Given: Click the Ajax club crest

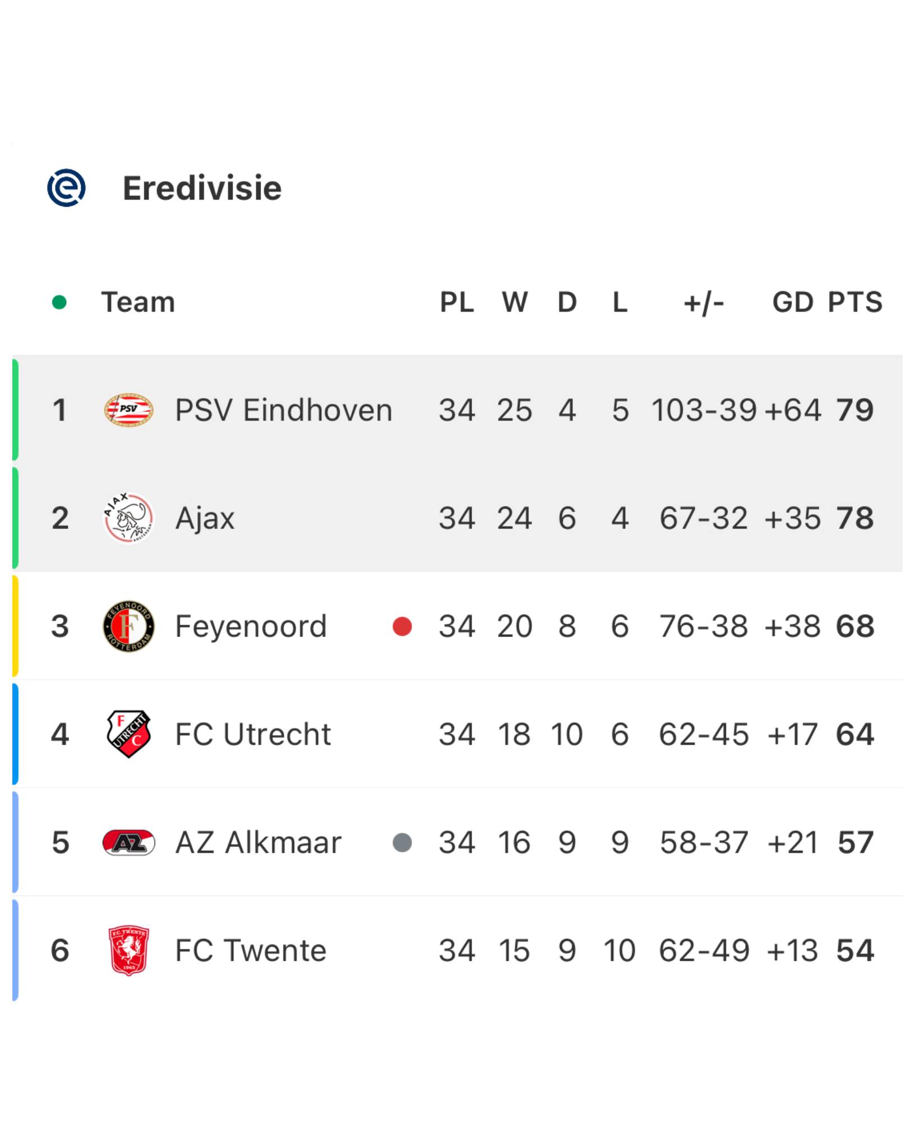Looking at the screenshot, I should click(128, 518).
